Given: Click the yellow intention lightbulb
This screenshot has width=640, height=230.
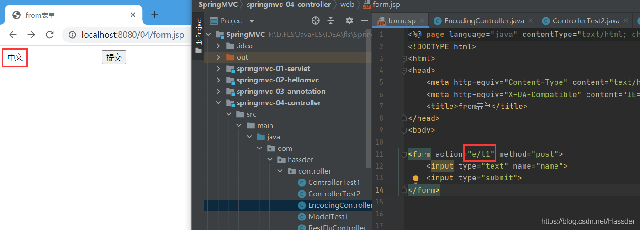Looking at the screenshot, I should (x=416, y=179).
